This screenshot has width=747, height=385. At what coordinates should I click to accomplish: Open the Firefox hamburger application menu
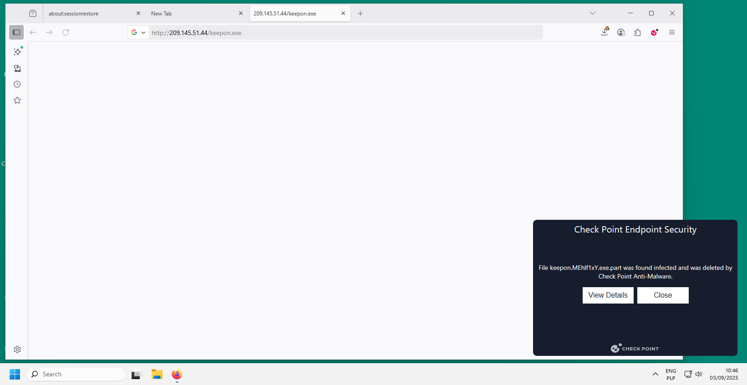[x=671, y=32]
